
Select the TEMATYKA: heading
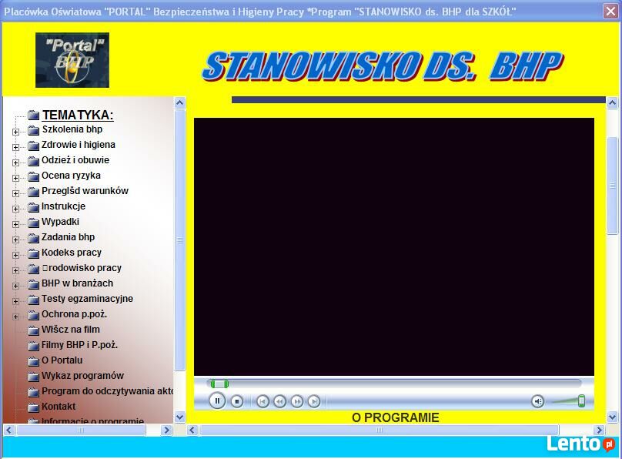pyautogui.click(x=78, y=115)
